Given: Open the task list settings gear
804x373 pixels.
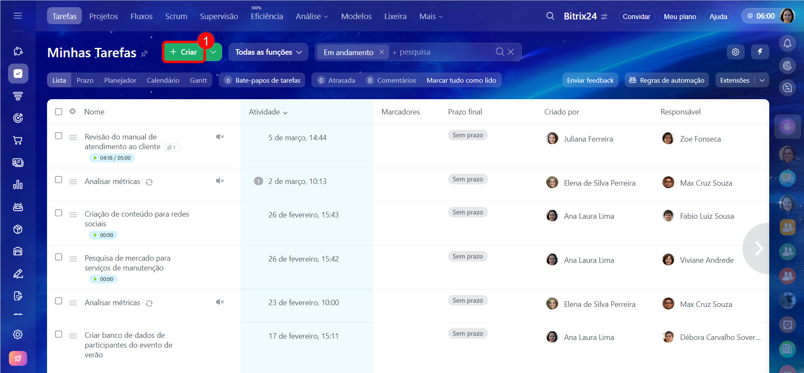Looking at the screenshot, I should [x=735, y=52].
